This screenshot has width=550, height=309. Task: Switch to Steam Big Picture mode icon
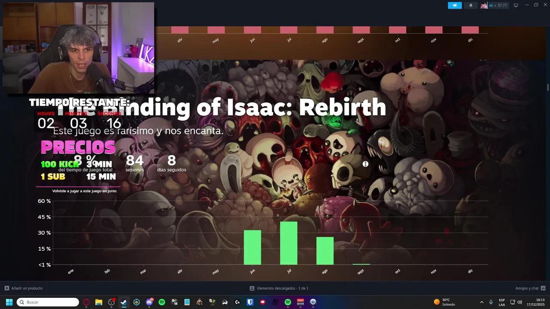point(516,5)
